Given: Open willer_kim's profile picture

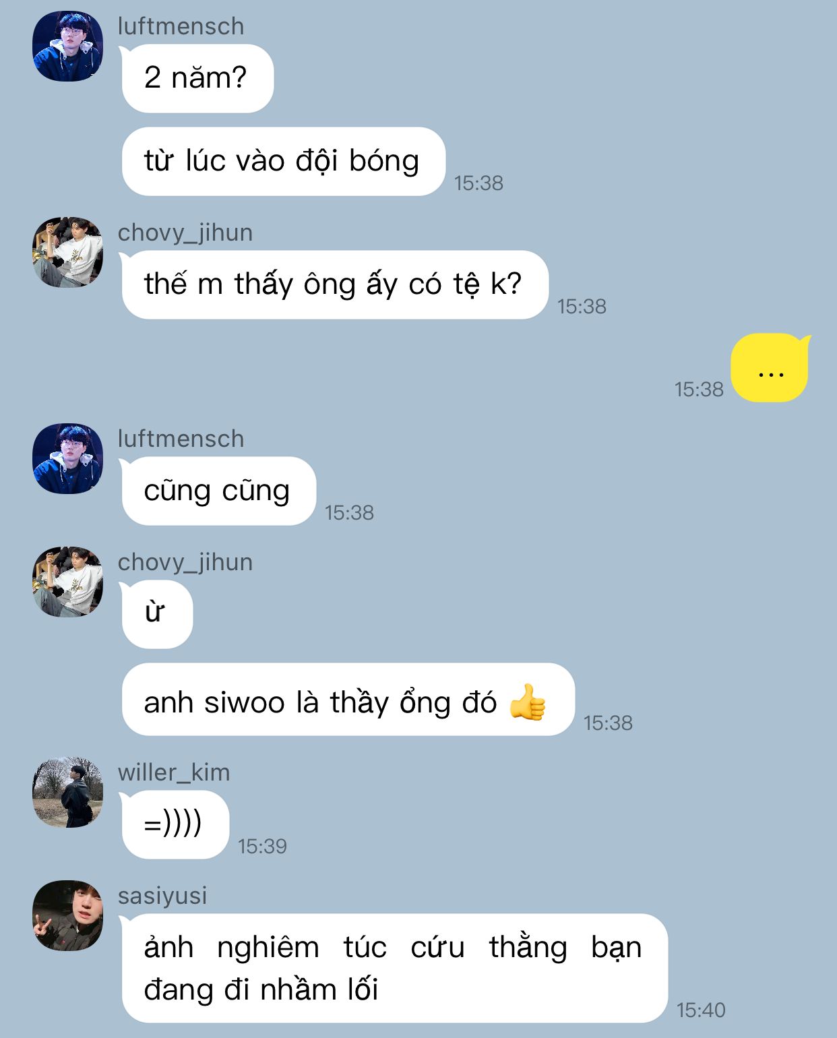Looking at the screenshot, I should click(67, 792).
